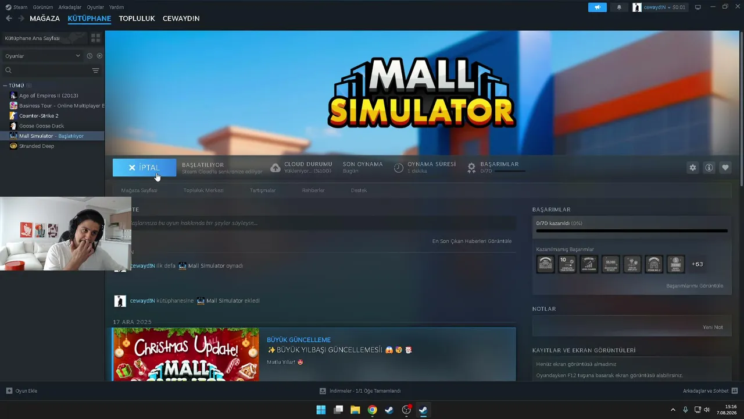Open the Windows Start menu
Viewport: 744px width, 419px height.
tap(321, 410)
